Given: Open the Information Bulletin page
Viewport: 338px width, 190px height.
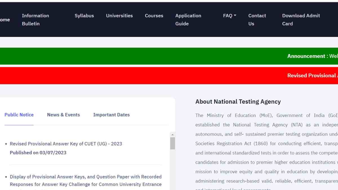Looking at the screenshot, I should [x=35, y=20].
